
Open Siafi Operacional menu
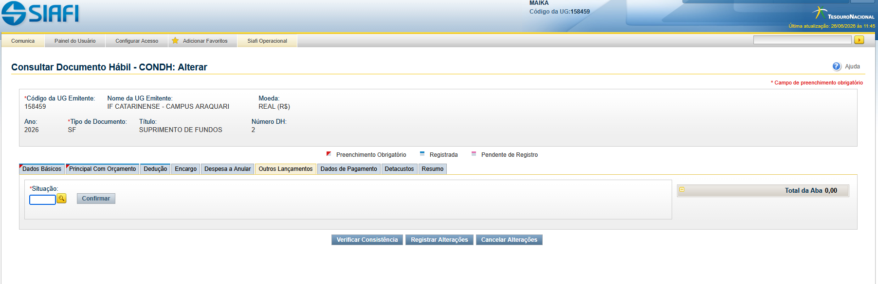coord(267,41)
